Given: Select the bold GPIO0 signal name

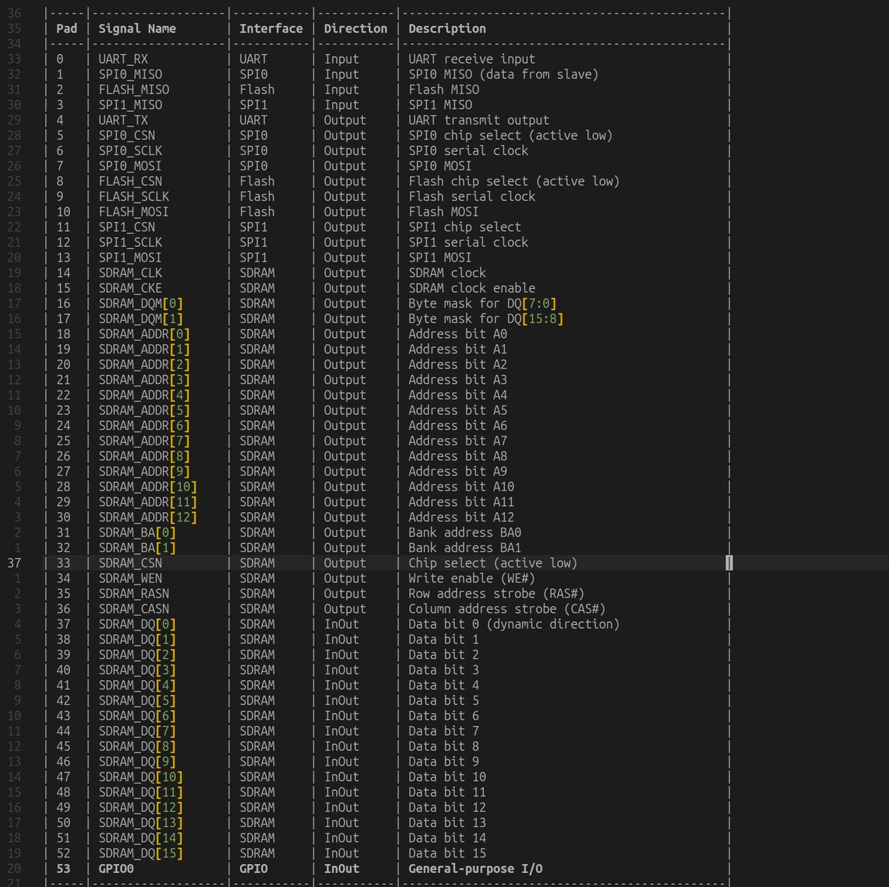Looking at the screenshot, I should click(116, 868).
